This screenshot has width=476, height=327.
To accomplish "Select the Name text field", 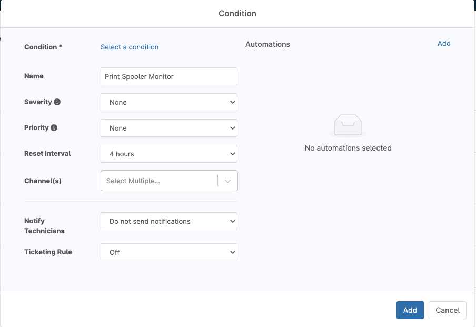I will 168,76.
